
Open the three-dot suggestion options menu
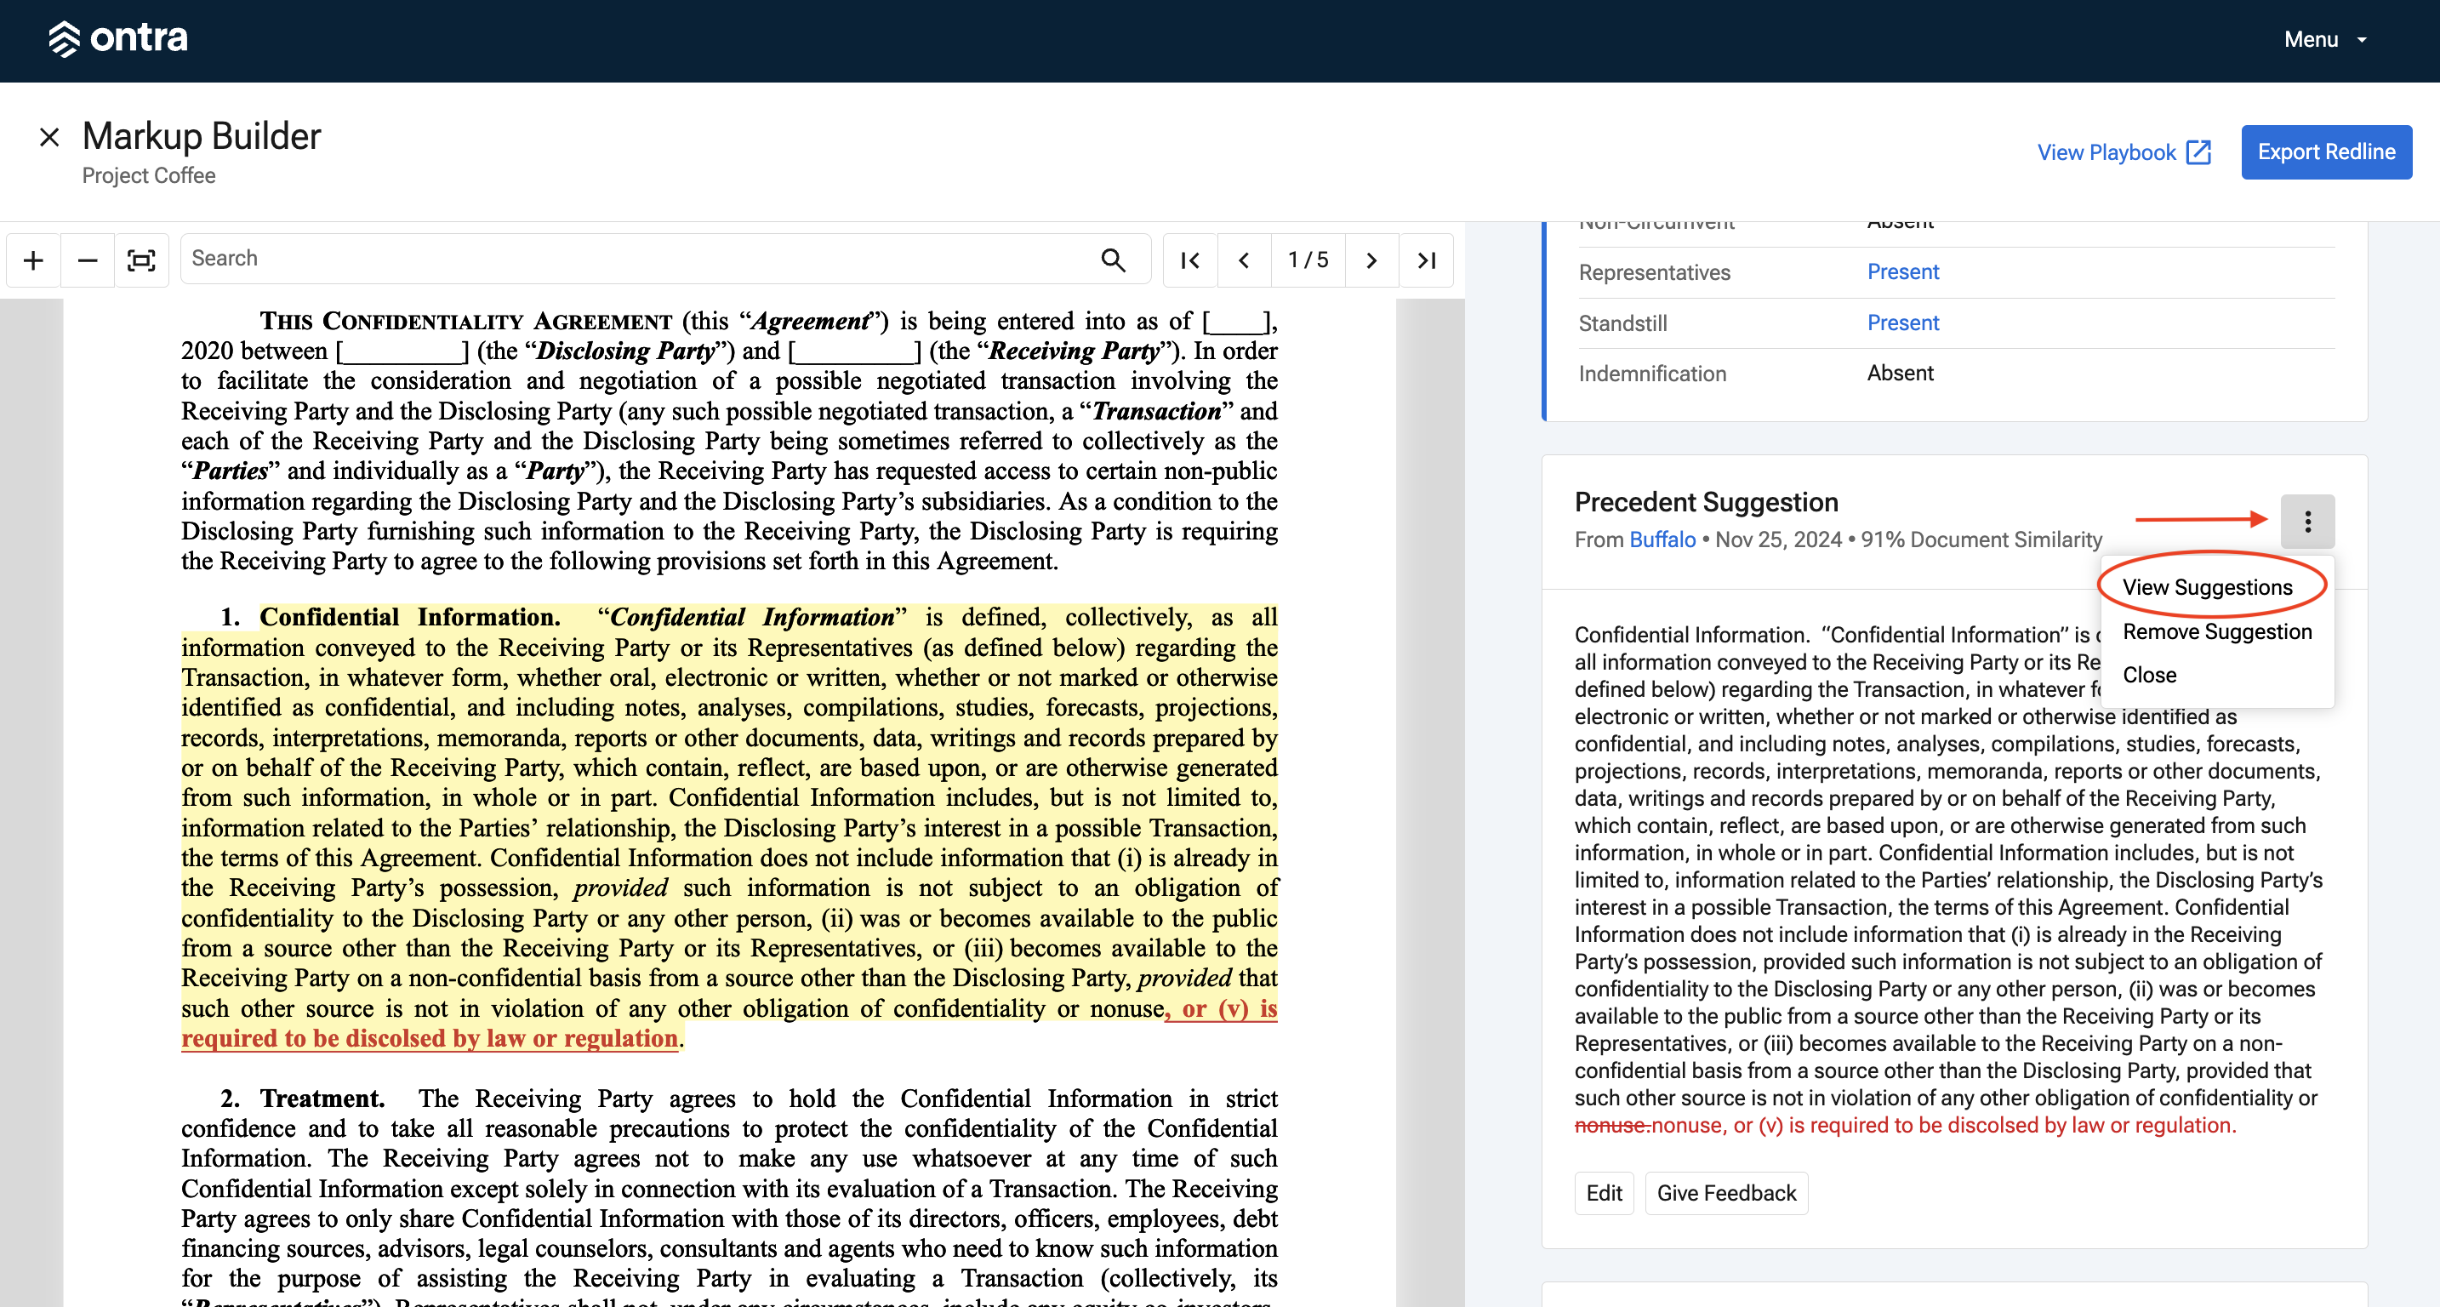pos(2306,521)
